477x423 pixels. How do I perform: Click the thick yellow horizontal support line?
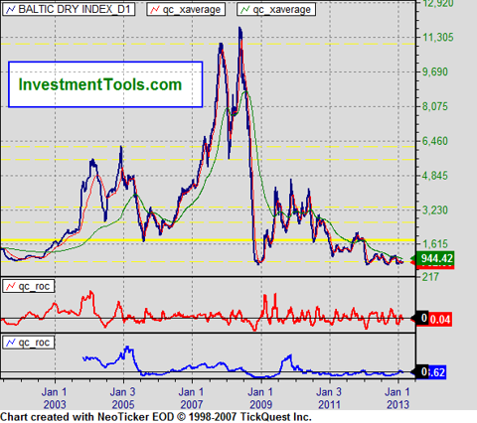208,240
